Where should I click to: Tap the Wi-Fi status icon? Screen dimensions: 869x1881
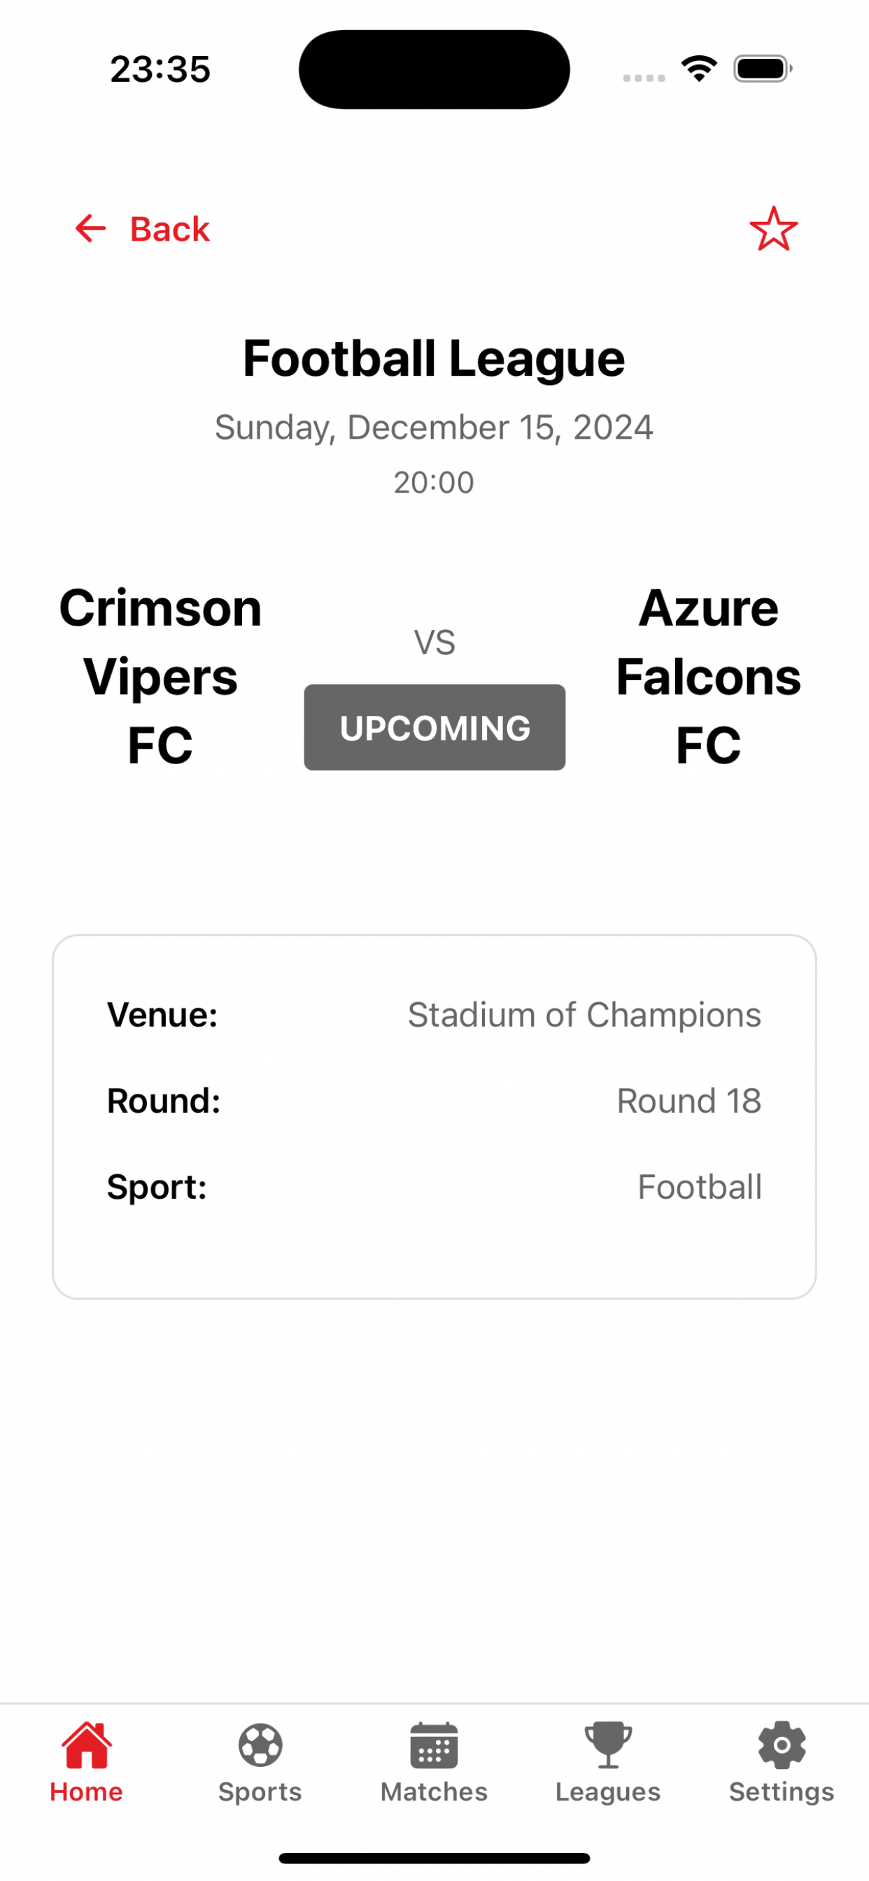tap(699, 69)
